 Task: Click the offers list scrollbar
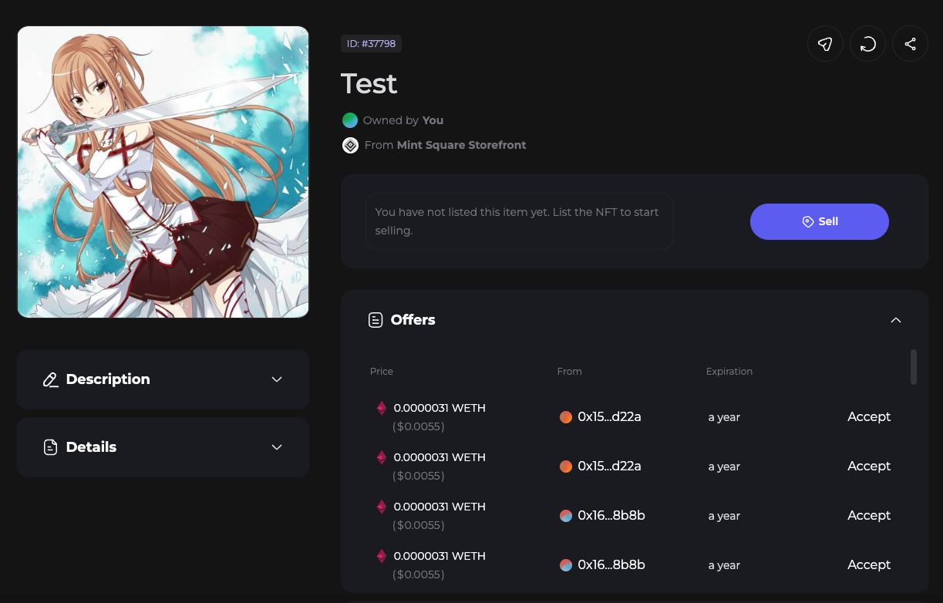point(913,367)
